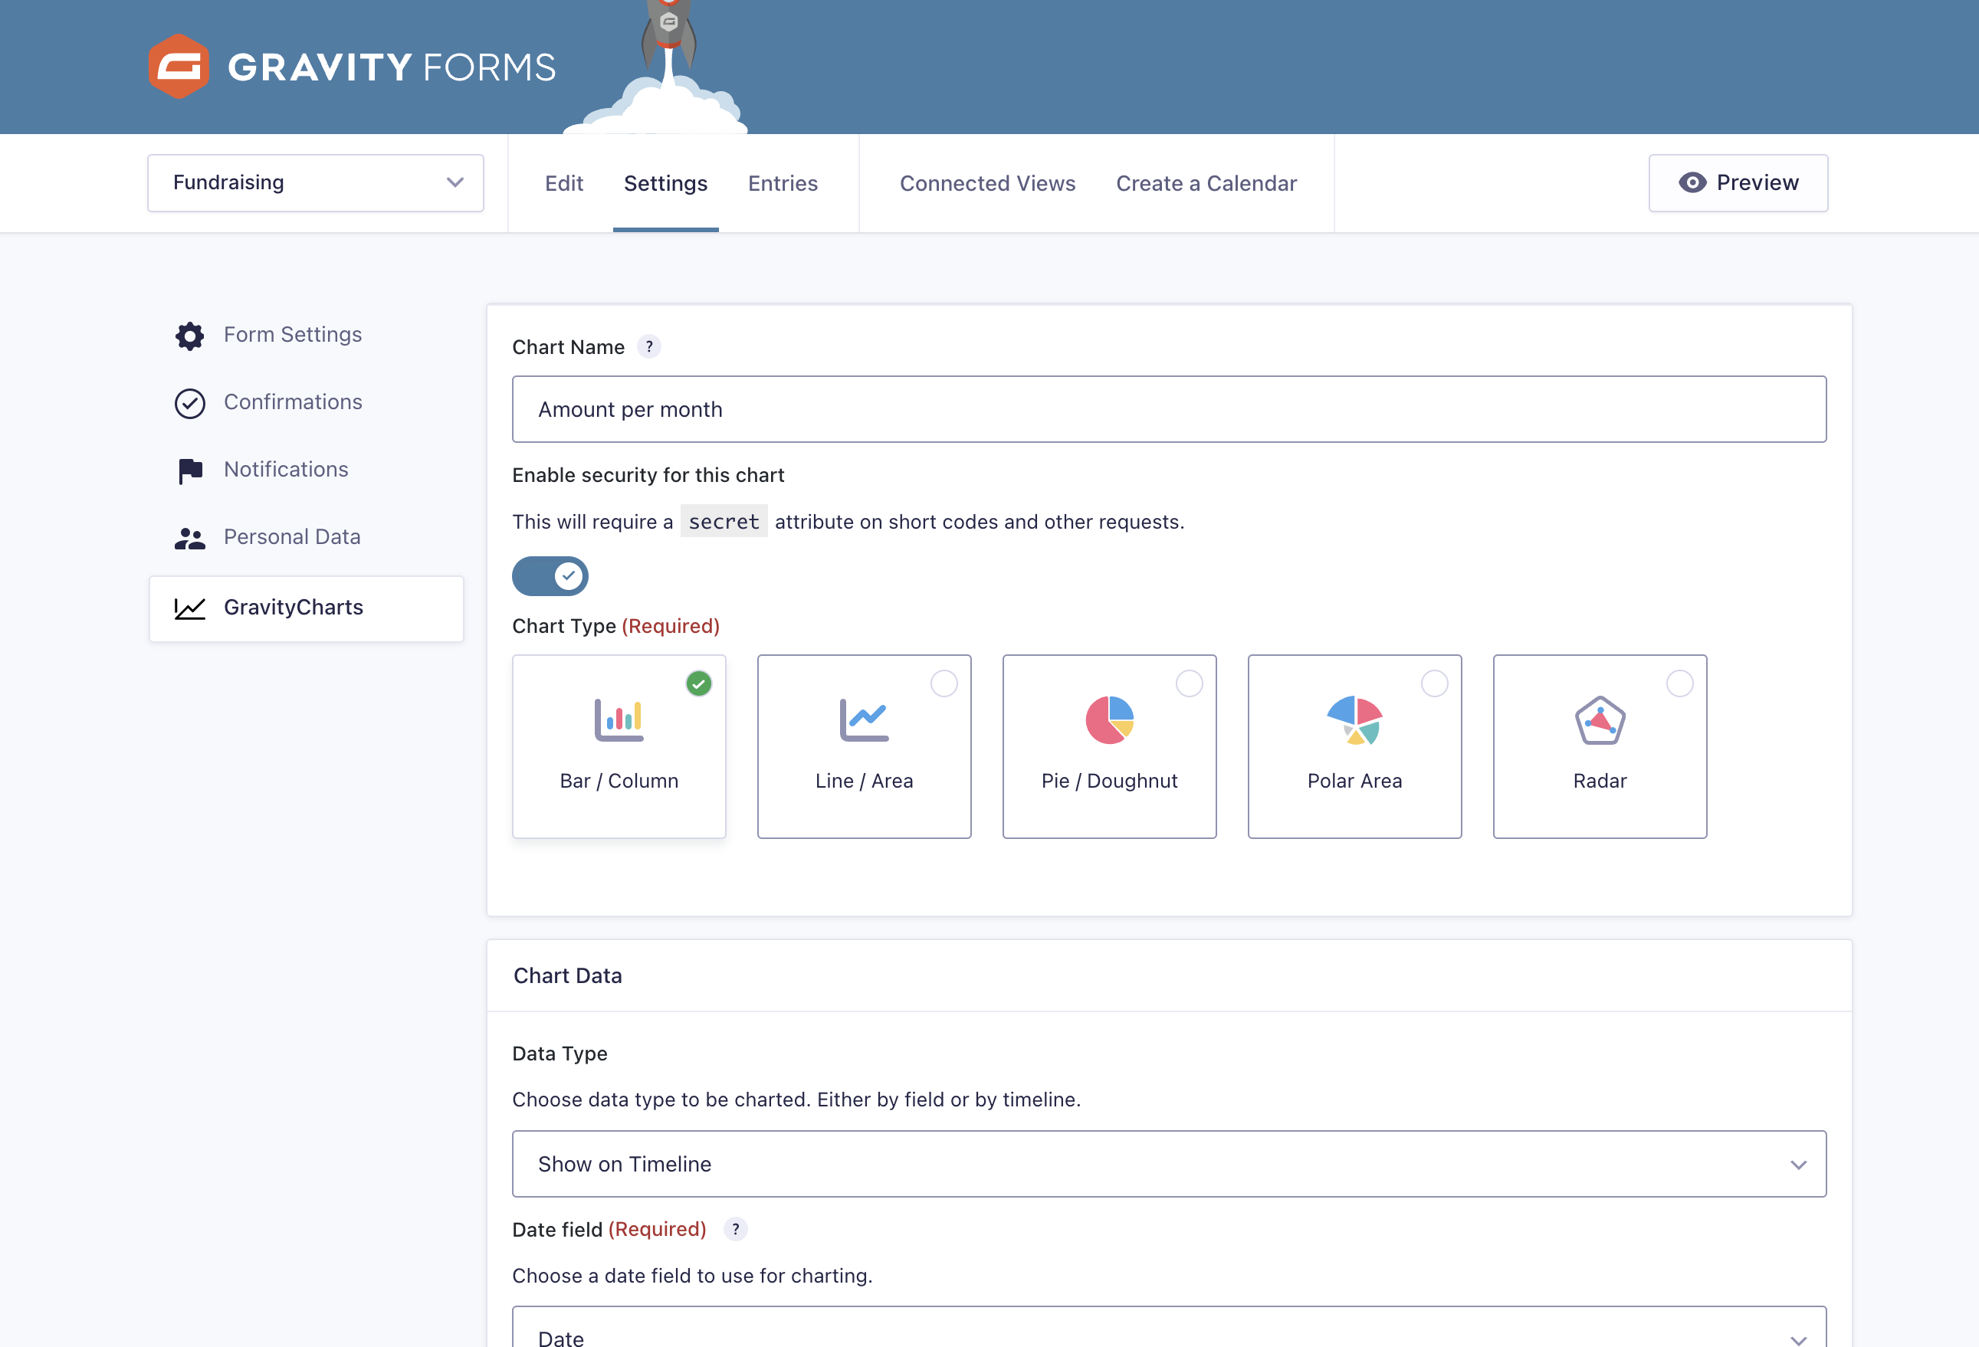
Task: Select the Polar Area radio button
Action: (1434, 683)
